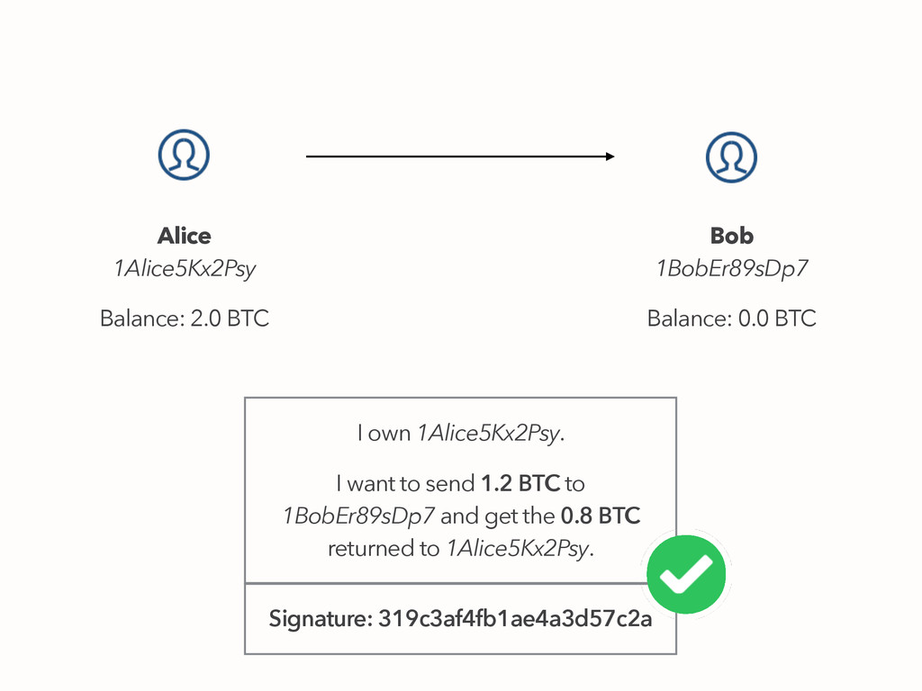Click Bob's user avatar icon
The width and height of the screenshot is (922, 691).
731,157
